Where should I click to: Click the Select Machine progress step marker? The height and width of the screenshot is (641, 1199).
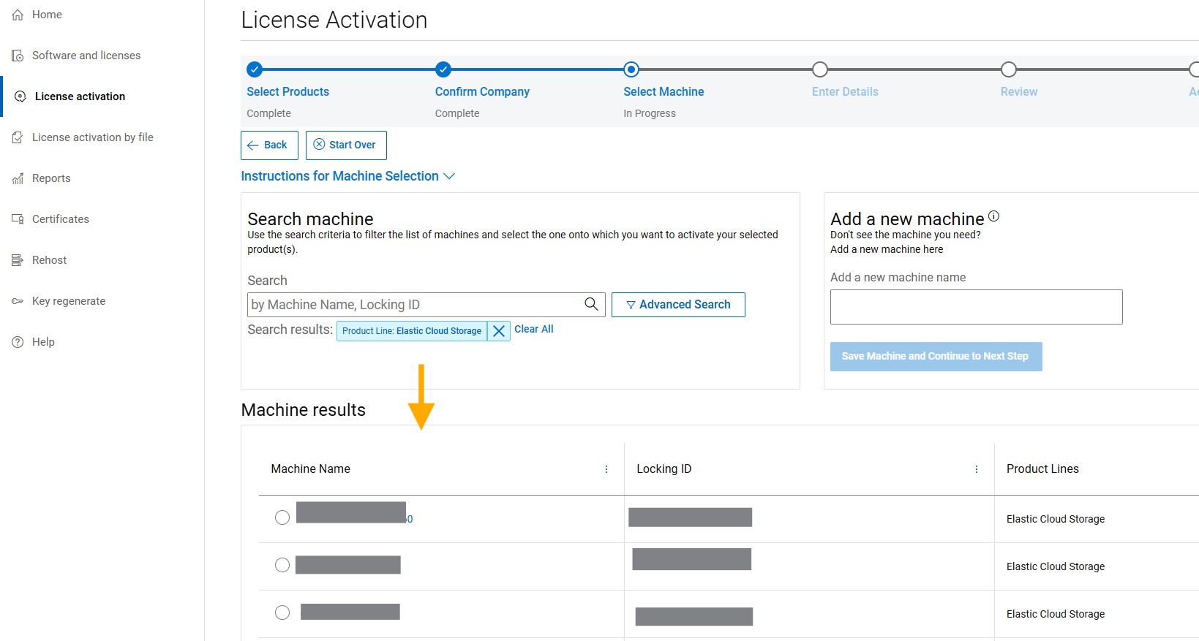[631, 69]
